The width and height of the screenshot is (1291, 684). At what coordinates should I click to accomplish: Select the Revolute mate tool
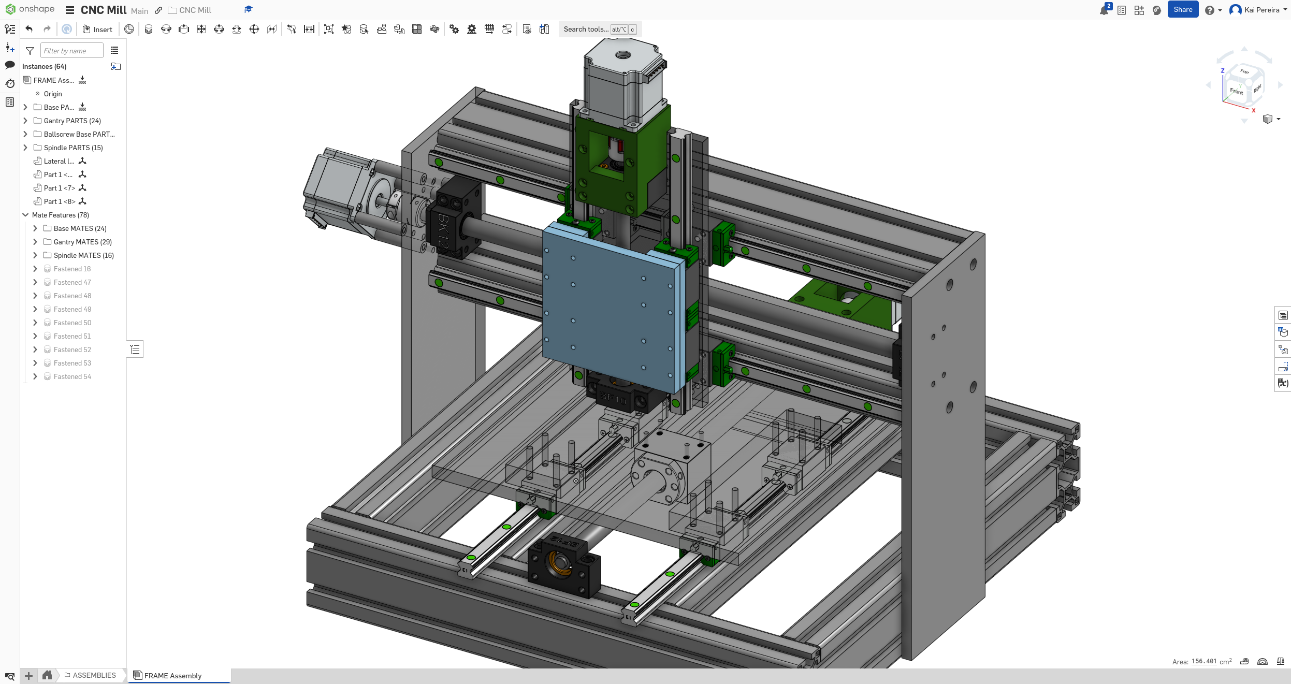(x=166, y=29)
